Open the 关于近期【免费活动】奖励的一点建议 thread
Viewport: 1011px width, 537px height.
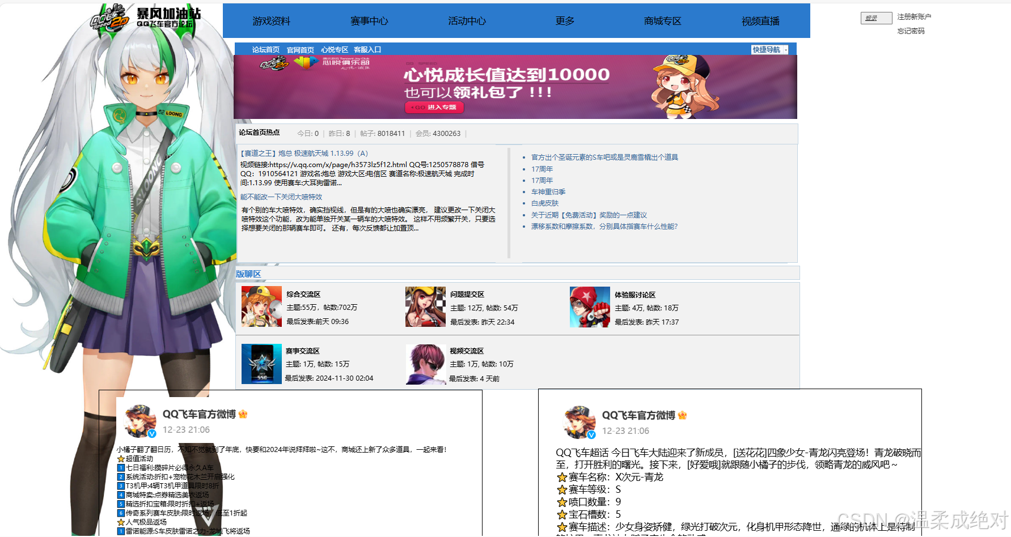[x=589, y=215]
